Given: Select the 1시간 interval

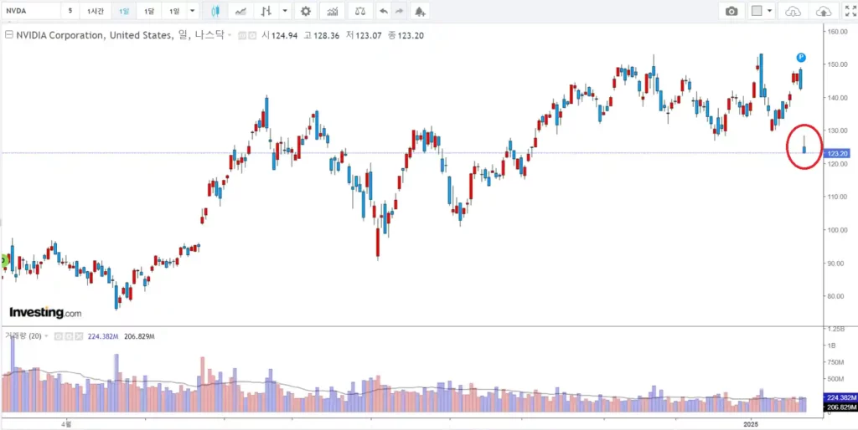Looking at the screenshot, I should (x=96, y=11).
